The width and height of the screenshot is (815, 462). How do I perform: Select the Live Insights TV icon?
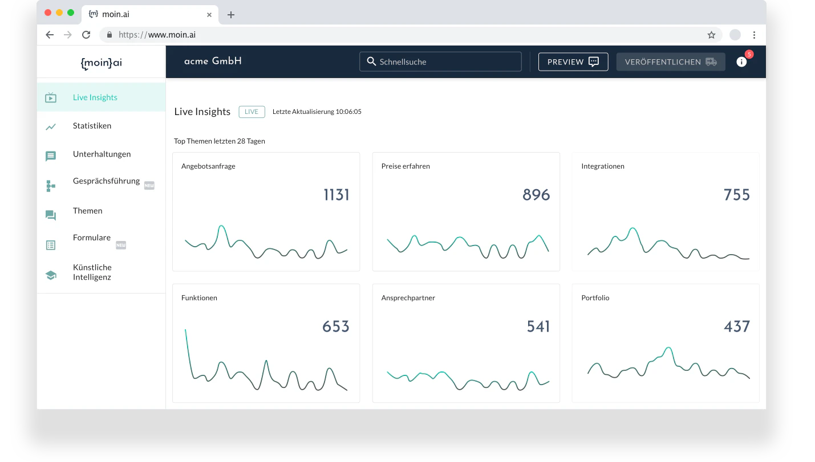pyautogui.click(x=51, y=97)
